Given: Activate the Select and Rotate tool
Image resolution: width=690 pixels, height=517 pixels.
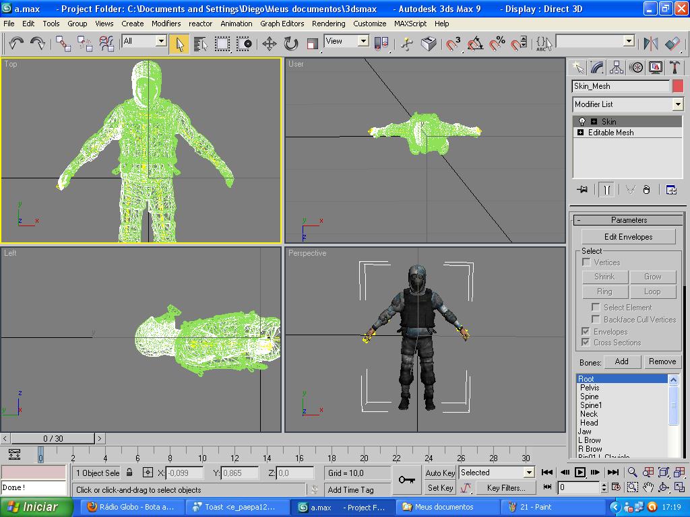Looking at the screenshot, I should (290, 44).
